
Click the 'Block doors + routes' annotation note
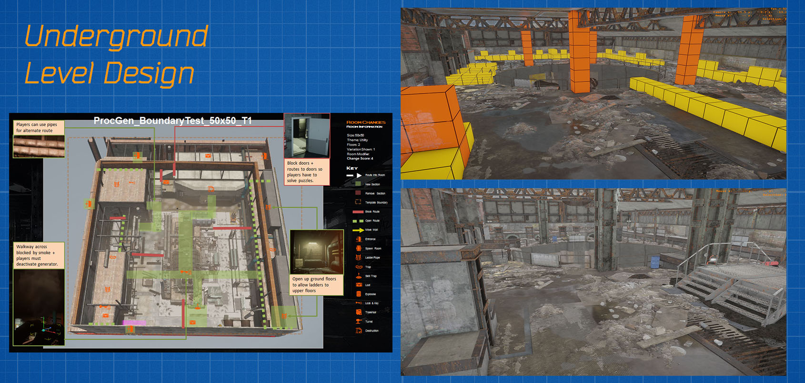pos(307,172)
